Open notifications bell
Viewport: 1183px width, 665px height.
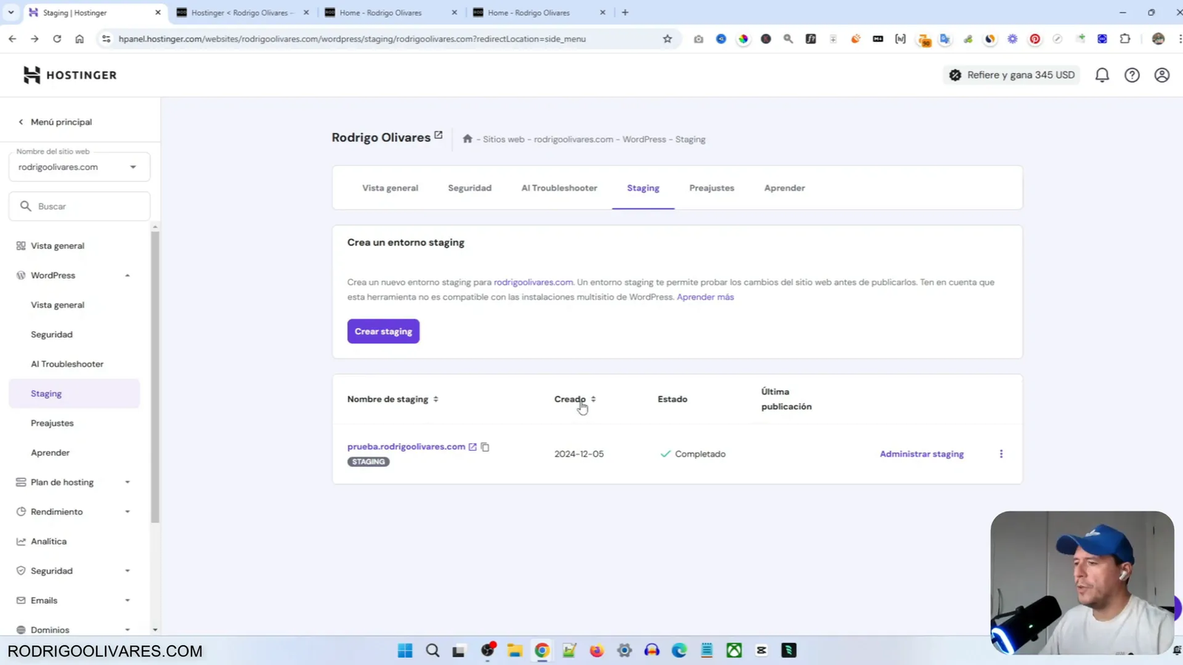pyautogui.click(x=1102, y=75)
